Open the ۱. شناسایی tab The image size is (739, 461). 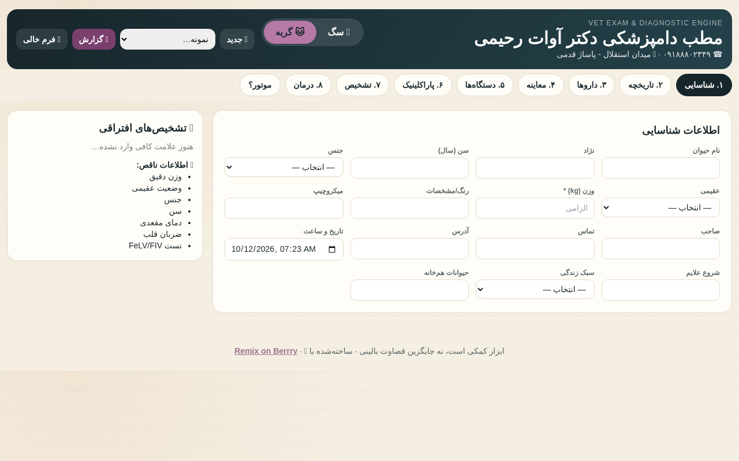[x=704, y=85]
